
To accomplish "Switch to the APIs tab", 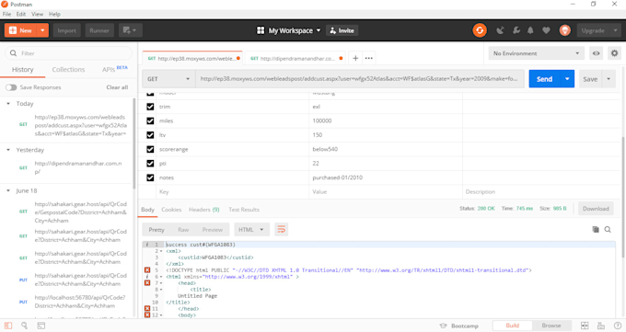I will pyautogui.click(x=109, y=70).
